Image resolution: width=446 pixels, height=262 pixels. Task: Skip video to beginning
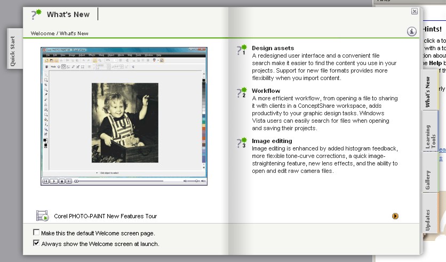click(46, 181)
